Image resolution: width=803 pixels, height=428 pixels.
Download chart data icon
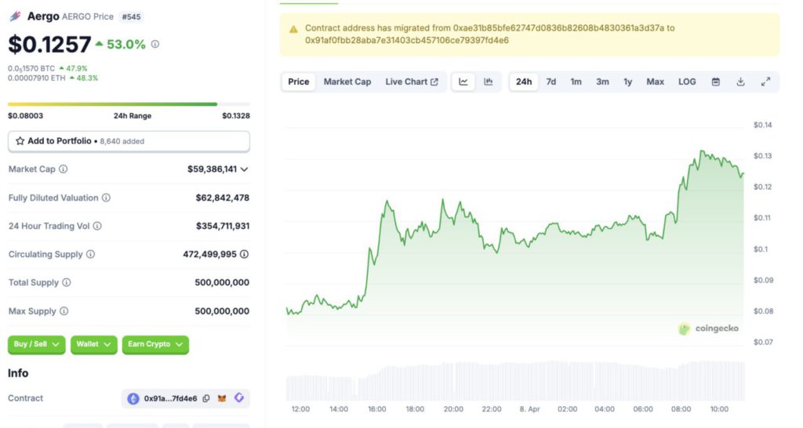pyautogui.click(x=740, y=82)
